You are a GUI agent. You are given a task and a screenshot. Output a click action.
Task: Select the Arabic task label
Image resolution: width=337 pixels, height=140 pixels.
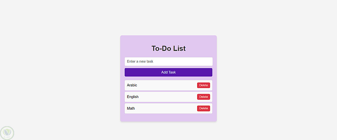point(132,85)
